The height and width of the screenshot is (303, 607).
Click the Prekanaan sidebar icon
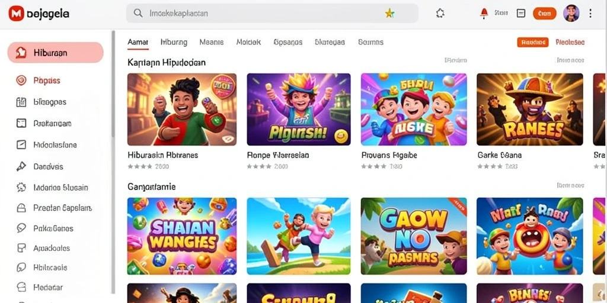(21, 123)
